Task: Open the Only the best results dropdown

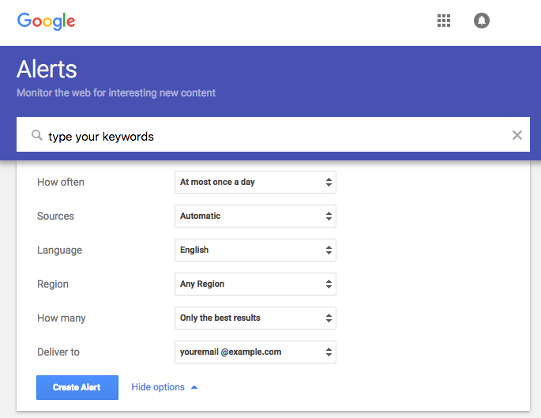Action: point(255,318)
